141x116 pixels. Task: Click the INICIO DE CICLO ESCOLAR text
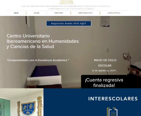(105, 63)
